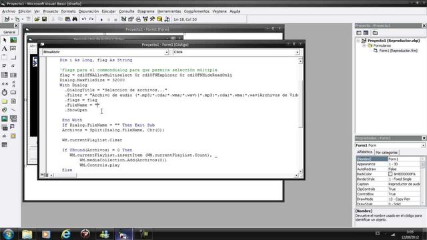Toggle View Code in Project panel

point(359,33)
